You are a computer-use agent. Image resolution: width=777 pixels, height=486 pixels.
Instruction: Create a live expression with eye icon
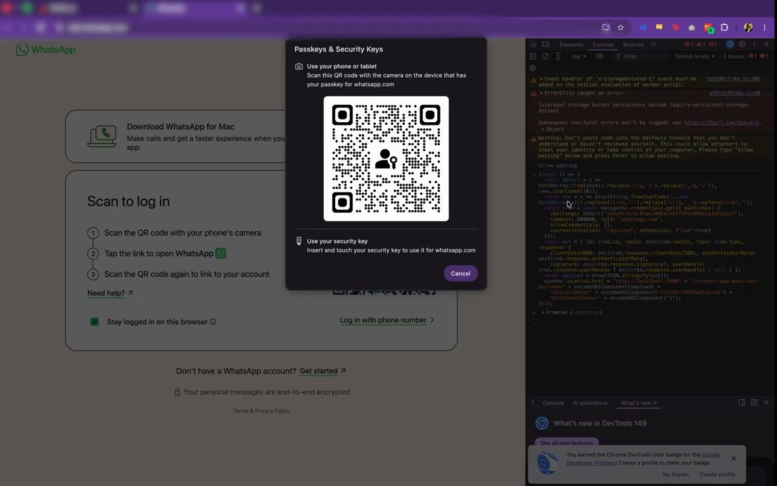[x=599, y=57]
